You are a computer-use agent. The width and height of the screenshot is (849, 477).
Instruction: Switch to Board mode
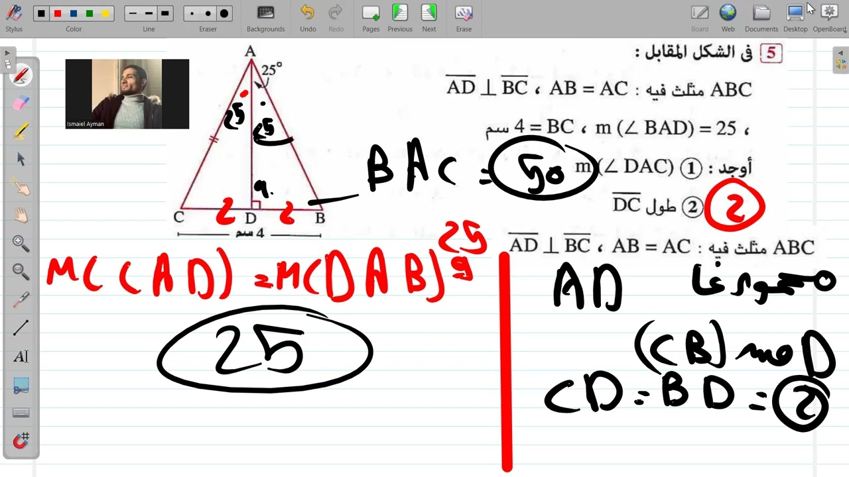pyautogui.click(x=700, y=18)
